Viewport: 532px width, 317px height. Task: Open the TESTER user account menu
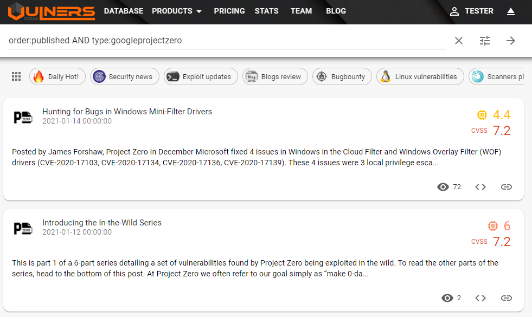472,11
